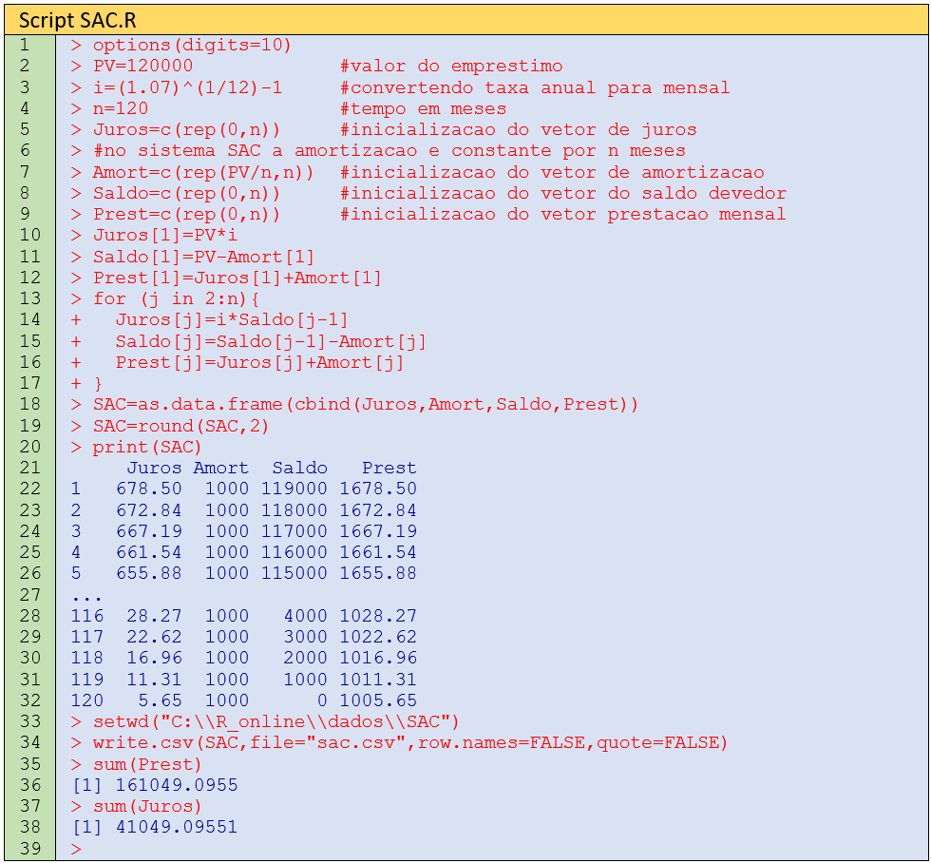The image size is (931, 863).
Task: Click the n=120 assignment line
Action: click(120, 108)
